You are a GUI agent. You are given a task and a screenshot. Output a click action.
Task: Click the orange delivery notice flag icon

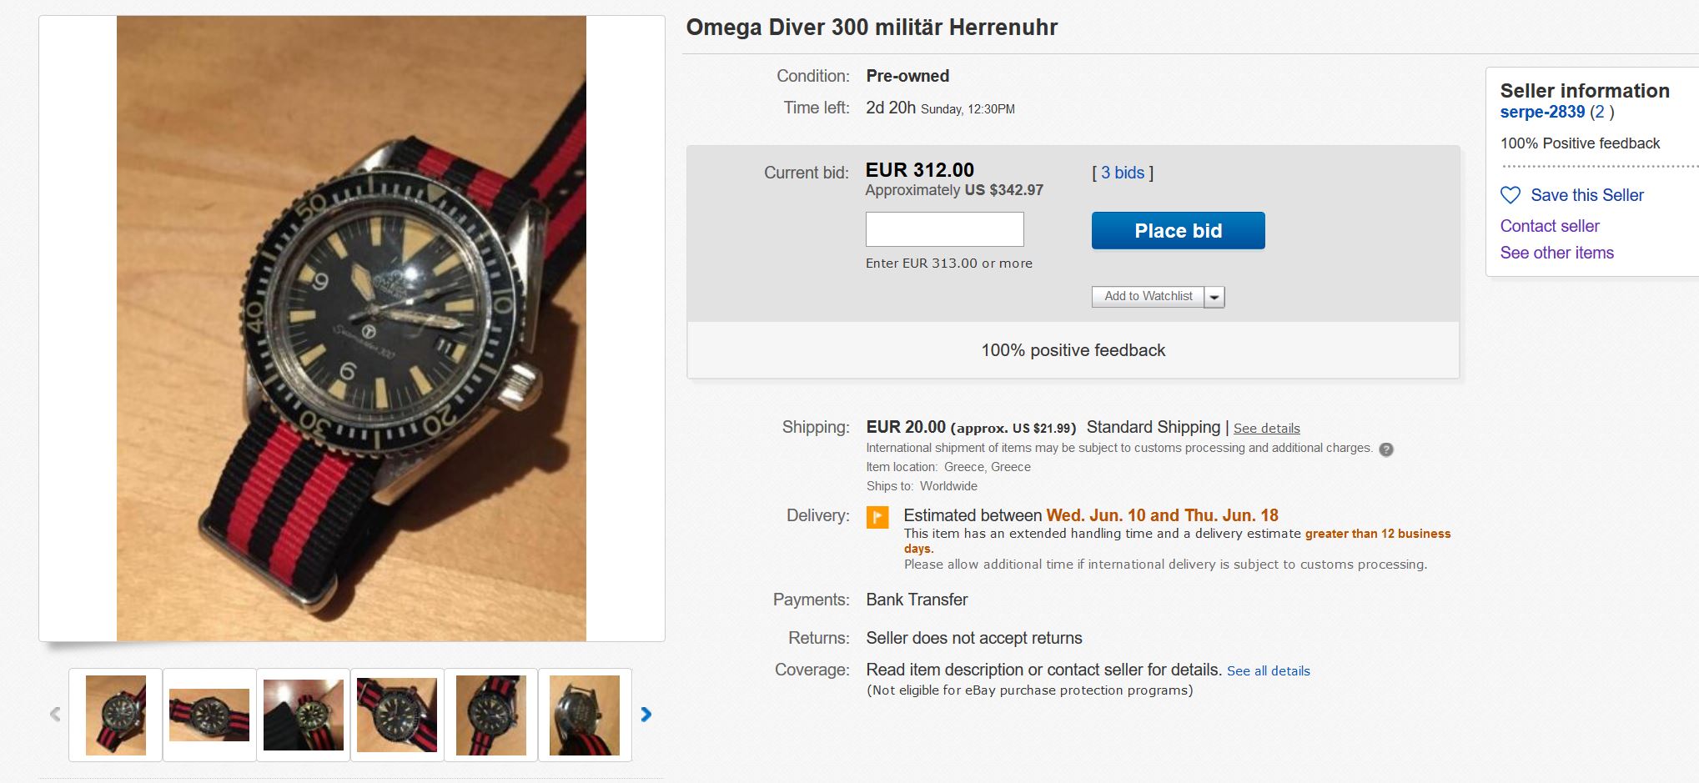pos(877,517)
